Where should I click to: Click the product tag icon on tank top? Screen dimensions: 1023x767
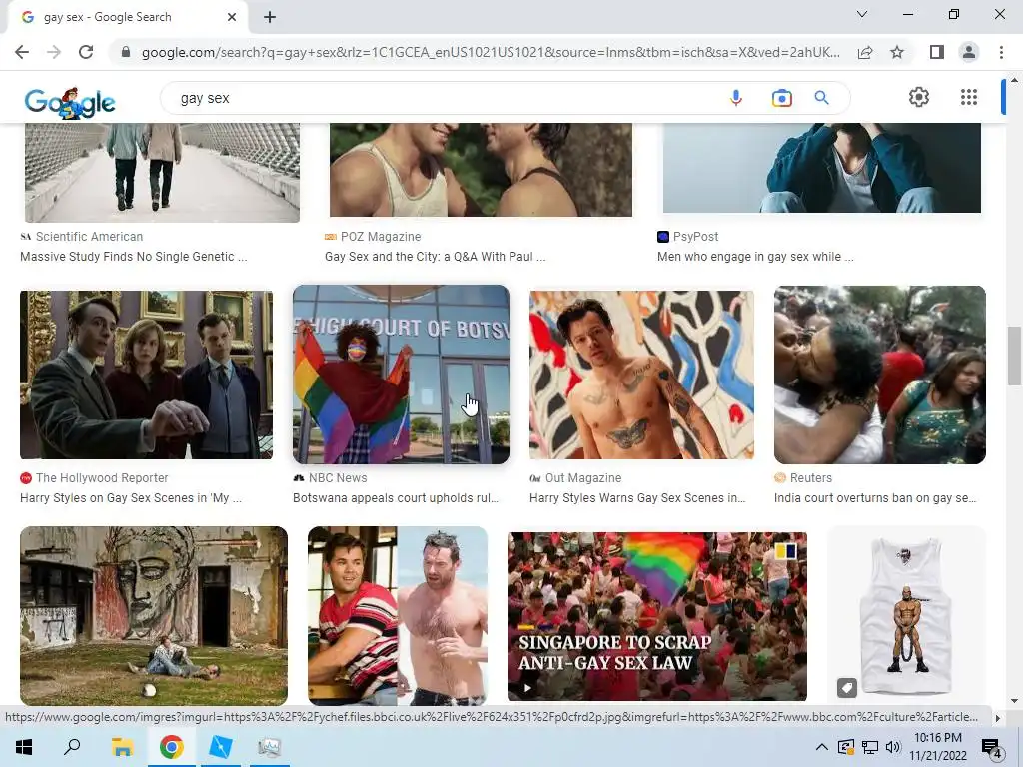[846, 687]
